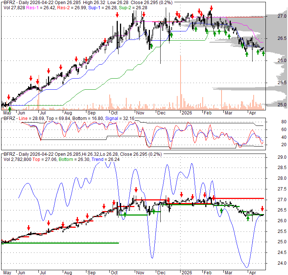Click the blue Signal = 32.16 label
Viewport: 288px width, 275px height.
[x=120, y=118]
